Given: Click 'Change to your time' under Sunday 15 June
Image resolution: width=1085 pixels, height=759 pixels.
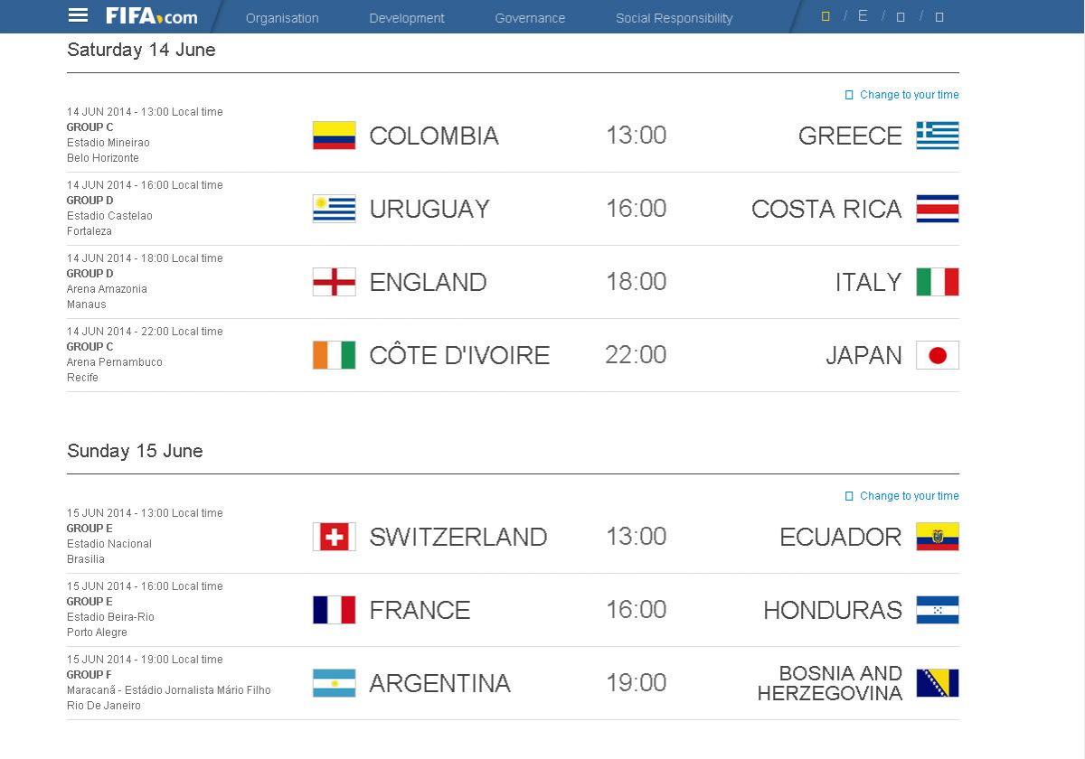Looking at the screenshot, I should pyautogui.click(x=909, y=496).
